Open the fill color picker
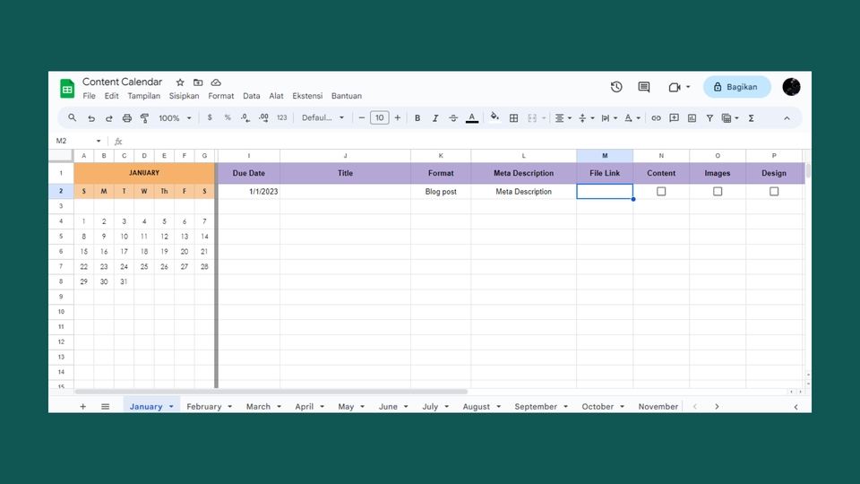 click(494, 117)
